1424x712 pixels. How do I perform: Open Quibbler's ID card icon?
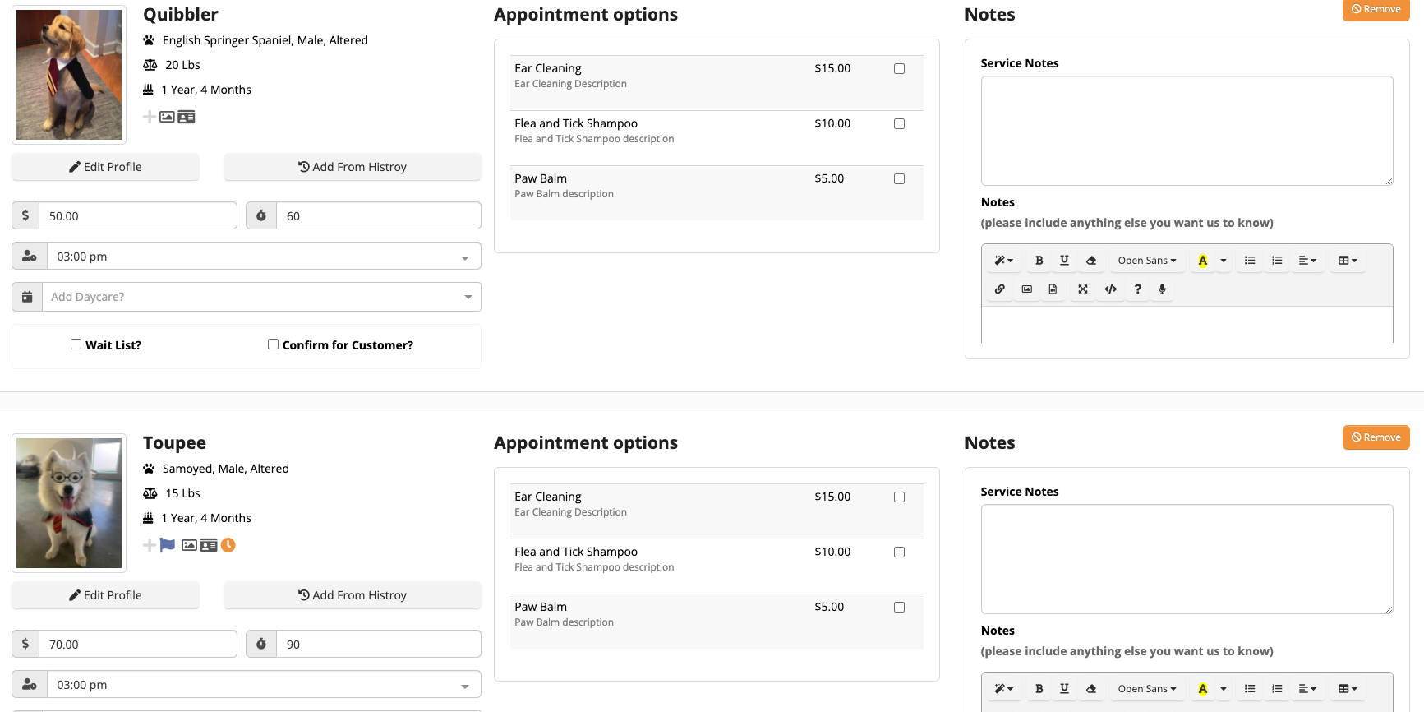pos(187,117)
